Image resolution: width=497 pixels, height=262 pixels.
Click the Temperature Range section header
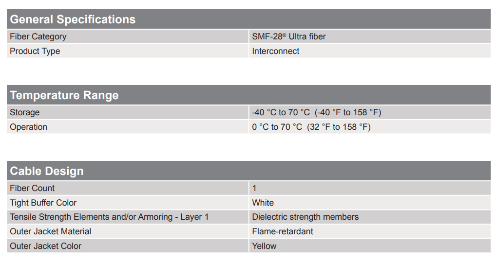pyautogui.click(x=64, y=95)
